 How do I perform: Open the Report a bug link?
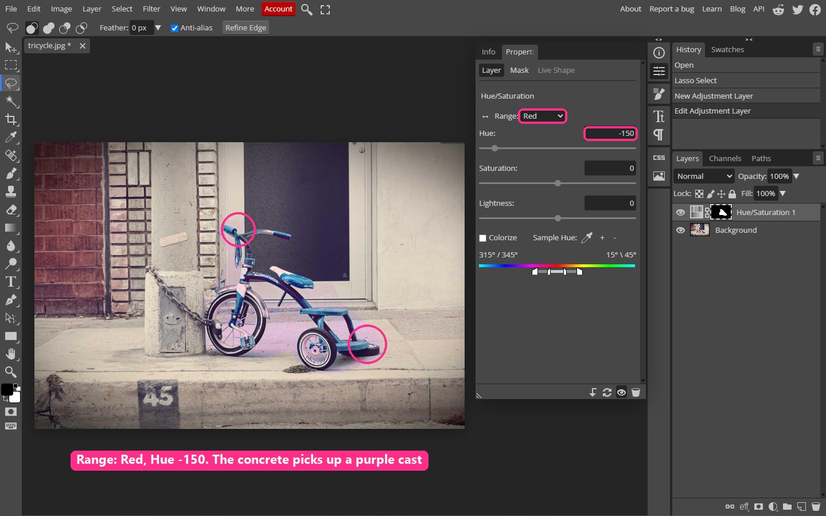pos(672,9)
